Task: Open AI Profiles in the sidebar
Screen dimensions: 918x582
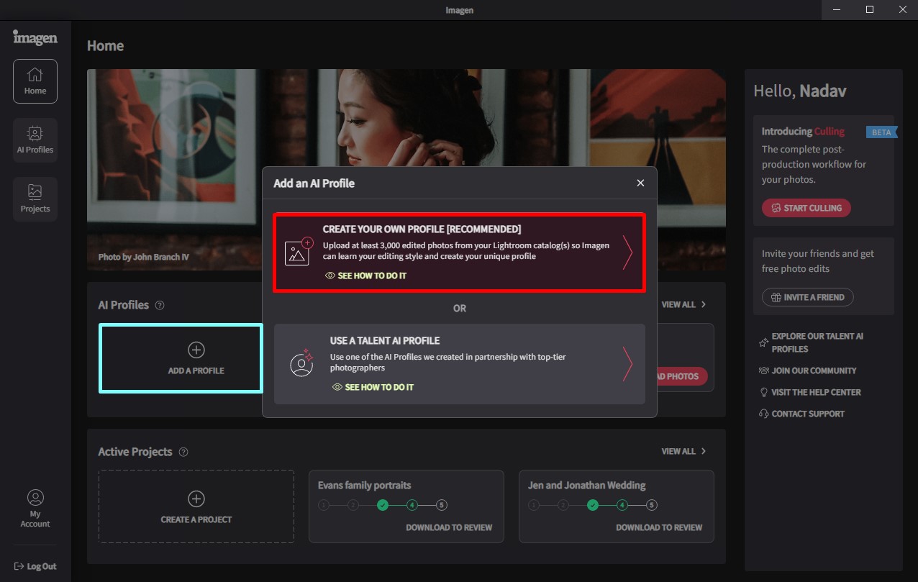Action: coord(35,140)
